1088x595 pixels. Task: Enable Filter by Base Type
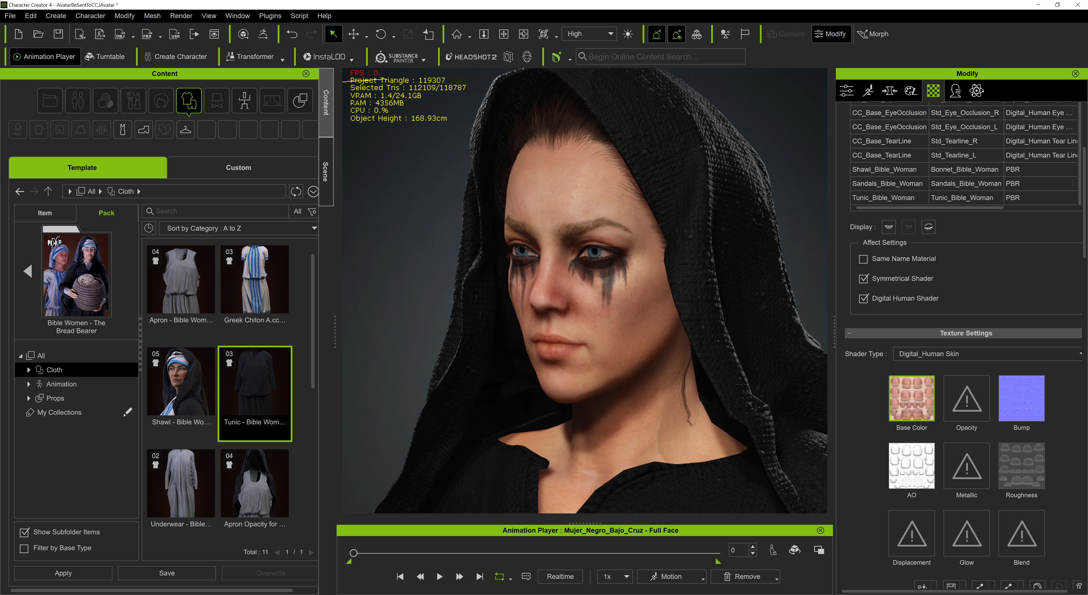24,548
